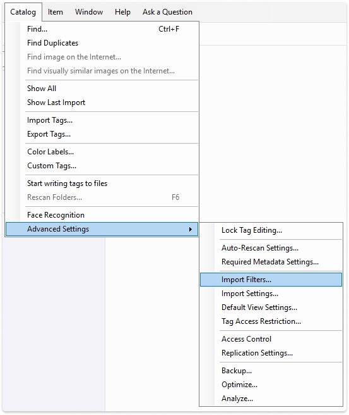The image size is (349, 415).
Task: Open Custom Tags settings
Action: 102,166
